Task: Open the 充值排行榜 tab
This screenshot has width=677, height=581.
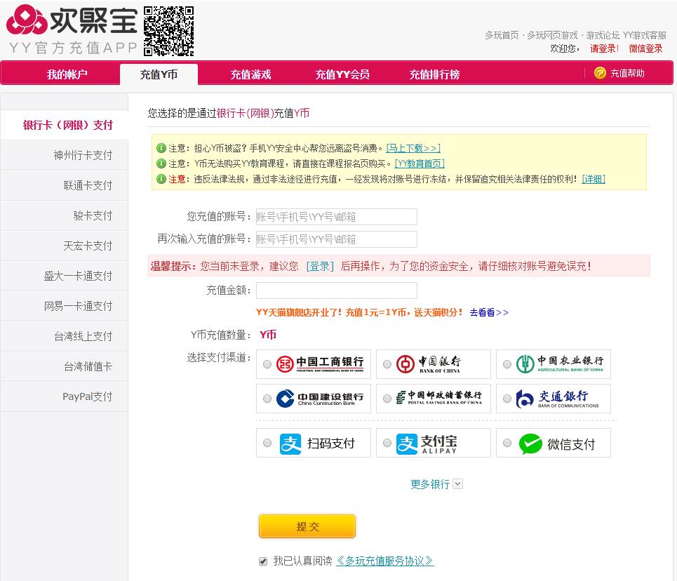Action: tap(434, 74)
